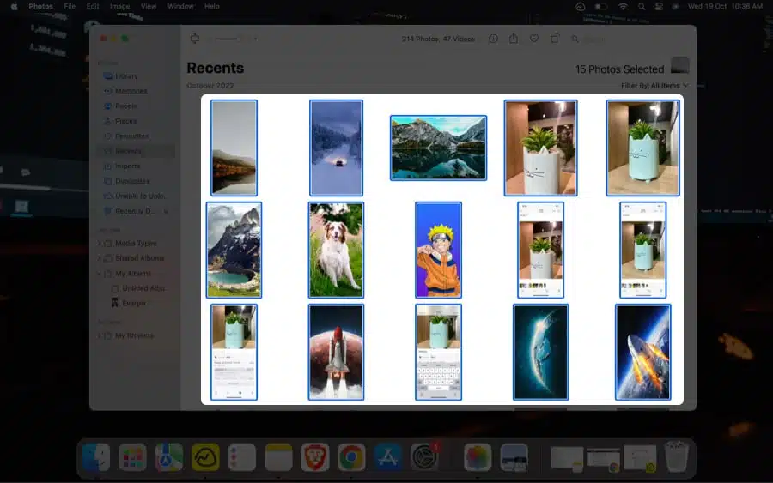Viewport: 773px width, 483px height.
Task: Click the Favorite heart icon
Action: [534, 39]
